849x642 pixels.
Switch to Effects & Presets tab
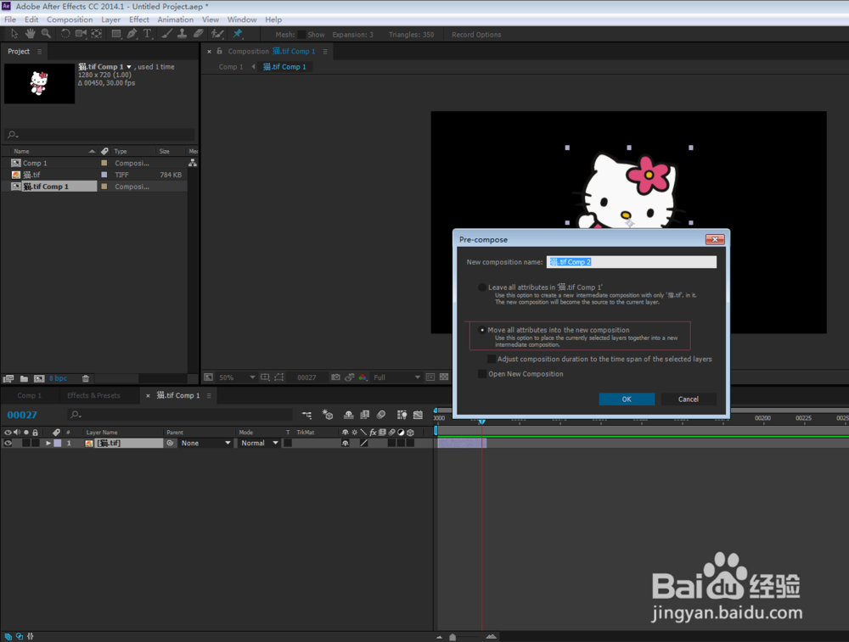click(93, 395)
